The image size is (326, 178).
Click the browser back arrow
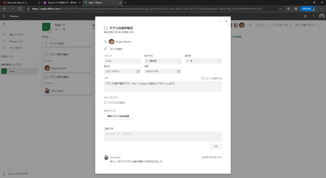pos(5,9)
